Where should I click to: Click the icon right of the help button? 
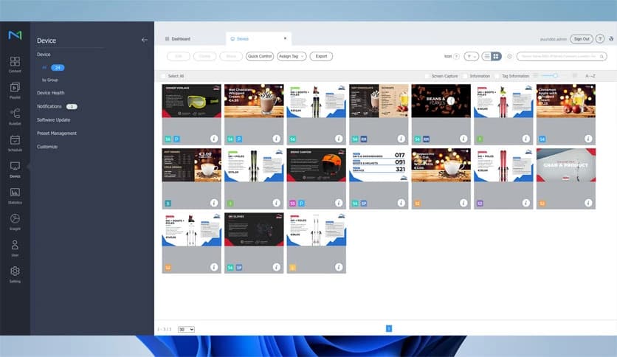(611, 38)
